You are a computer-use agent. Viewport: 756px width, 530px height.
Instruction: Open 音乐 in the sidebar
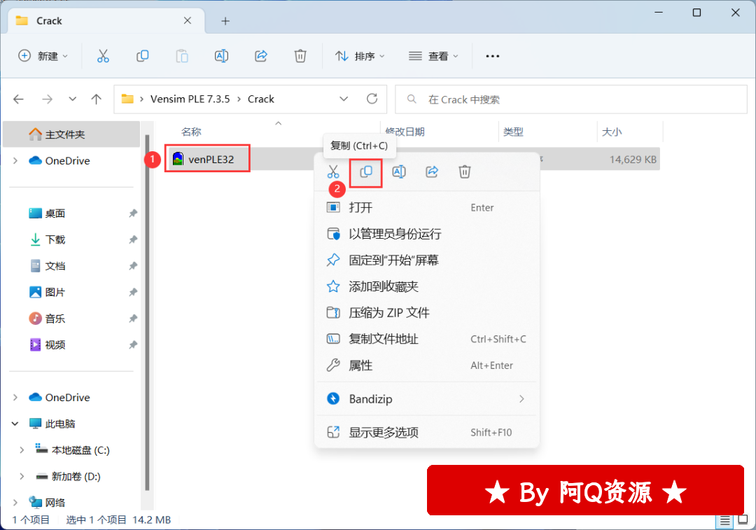point(55,319)
